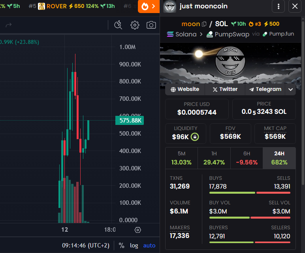
Task: Click the liquidity lock icon
Action: (x=195, y=137)
